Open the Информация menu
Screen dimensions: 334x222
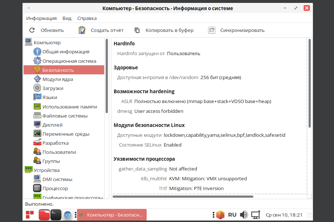[x=41, y=18]
